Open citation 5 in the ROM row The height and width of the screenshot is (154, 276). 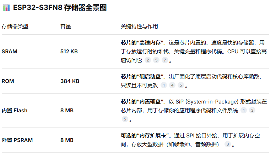click(181, 85)
